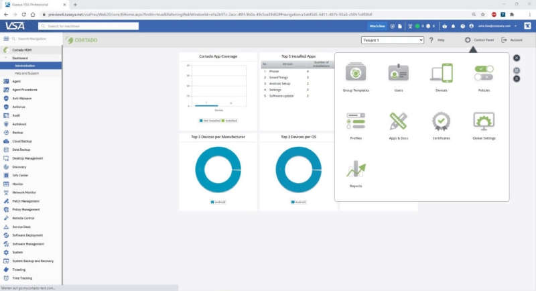Click the Cortado logo
Screen dimensions: 536x291
82,40
